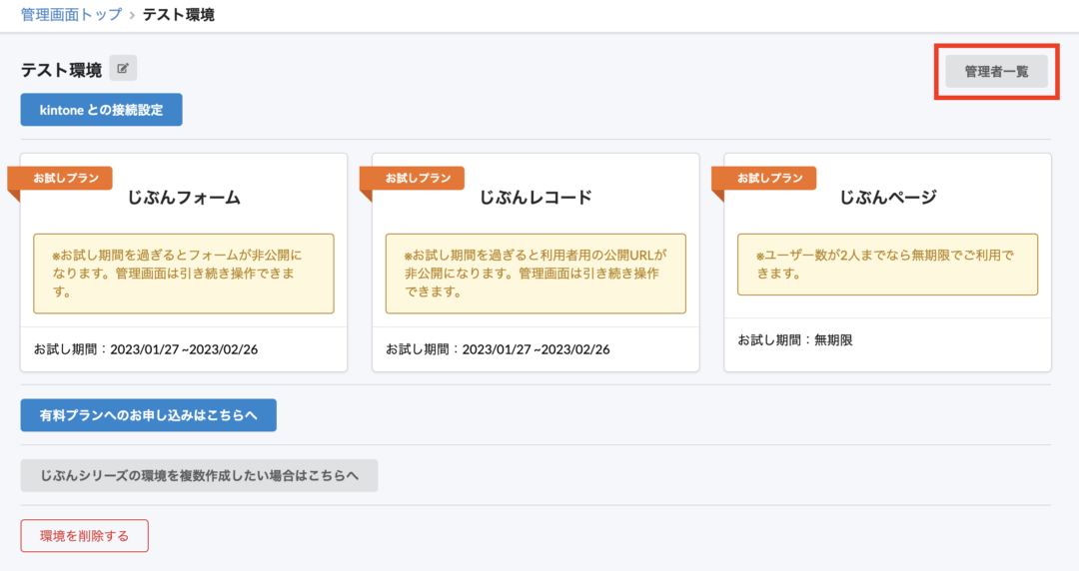Click じぶんシリーズの環境を複数作成 button
The width and height of the screenshot is (1079, 571).
click(199, 475)
